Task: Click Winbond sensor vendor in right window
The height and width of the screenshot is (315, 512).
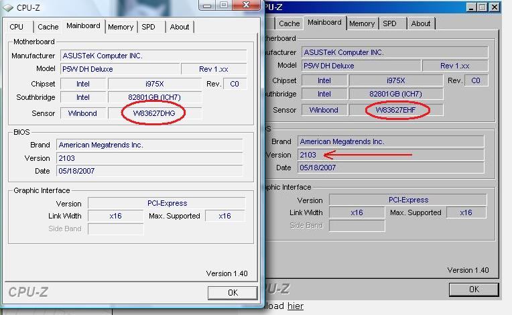Action: pos(324,110)
